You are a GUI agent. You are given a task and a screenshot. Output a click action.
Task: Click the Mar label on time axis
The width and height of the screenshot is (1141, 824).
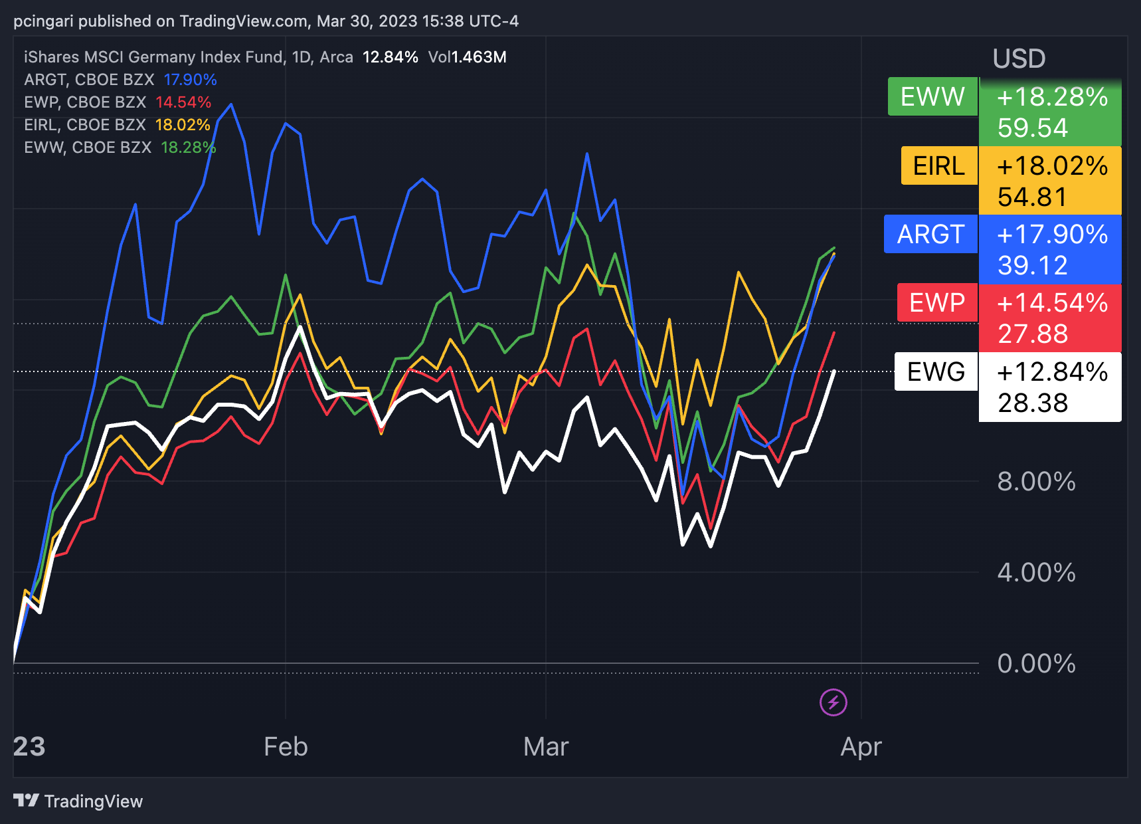click(x=546, y=747)
